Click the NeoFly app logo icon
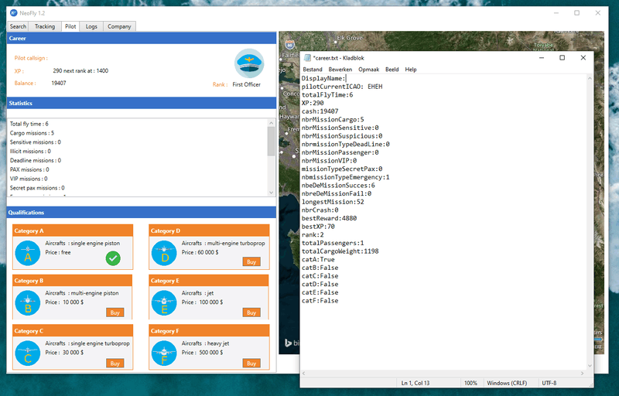Image resolution: width=619 pixels, height=396 pixels. coord(14,13)
